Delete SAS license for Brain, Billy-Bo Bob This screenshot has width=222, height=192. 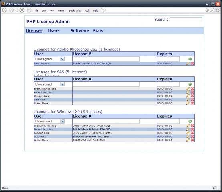192,88
